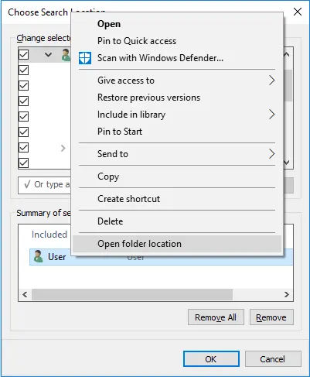Expand the Send to submenu arrow
This screenshot has width=310, height=377.
pyautogui.click(x=271, y=154)
